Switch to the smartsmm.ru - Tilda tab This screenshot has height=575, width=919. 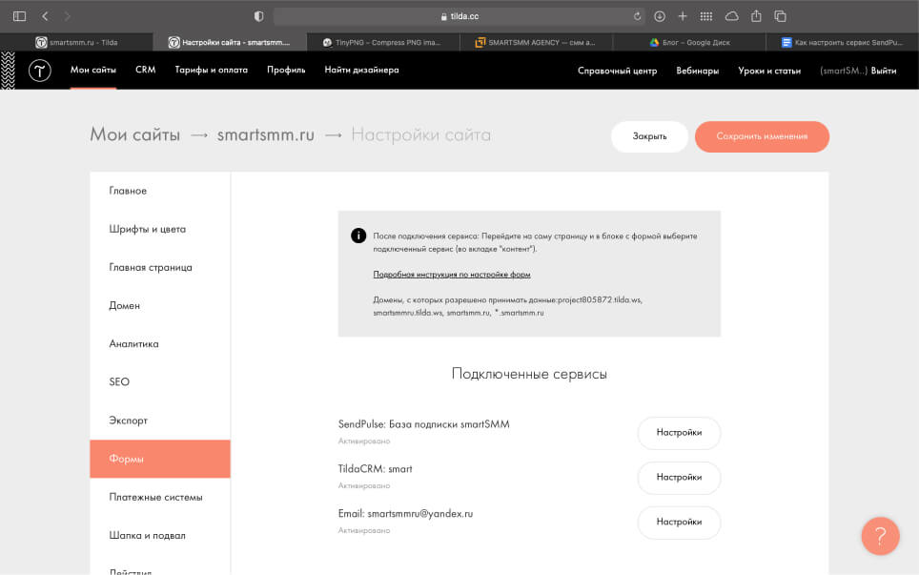pos(76,42)
